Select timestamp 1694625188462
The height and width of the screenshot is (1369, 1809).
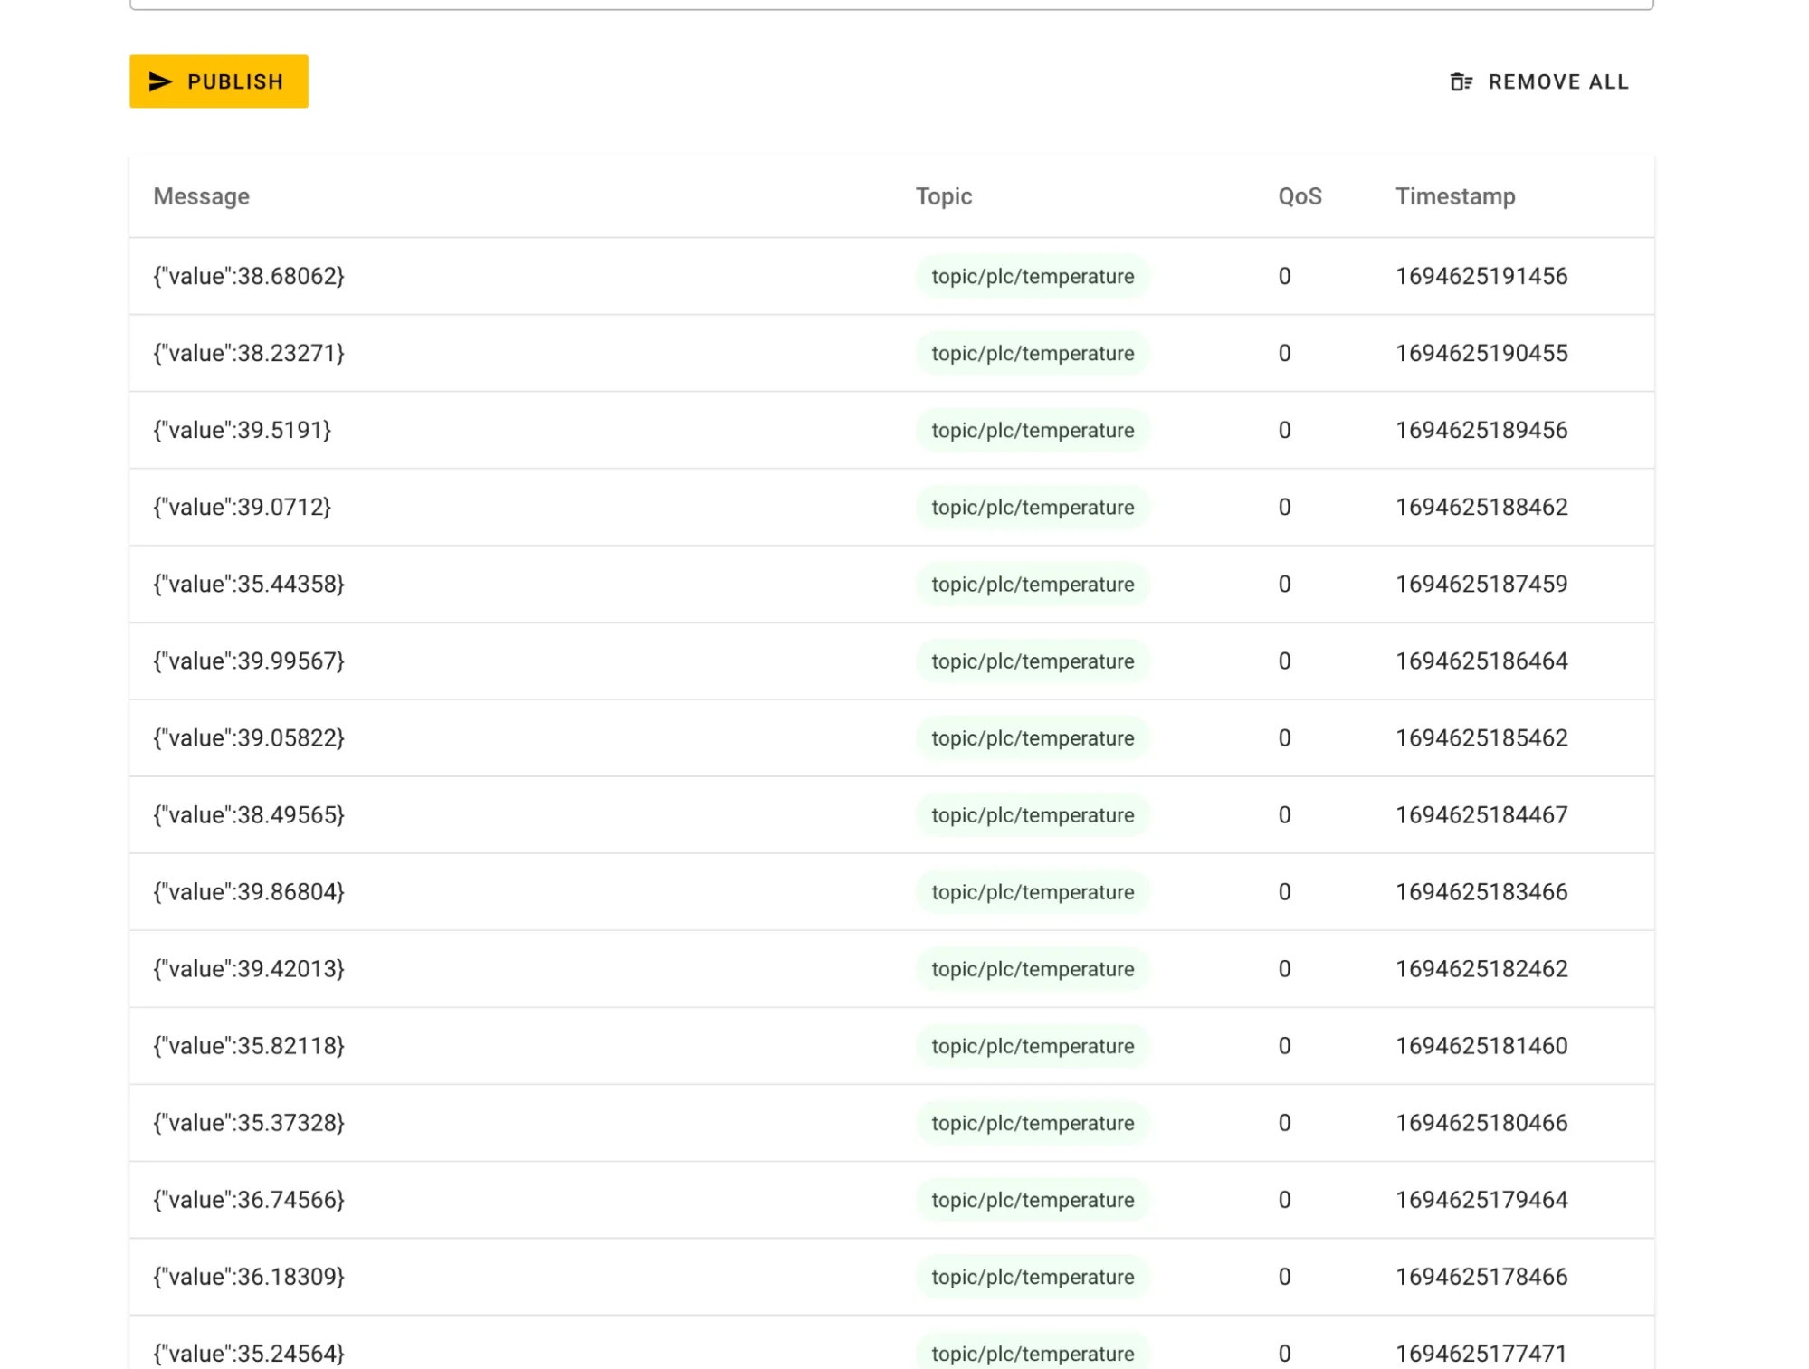tap(1481, 507)
